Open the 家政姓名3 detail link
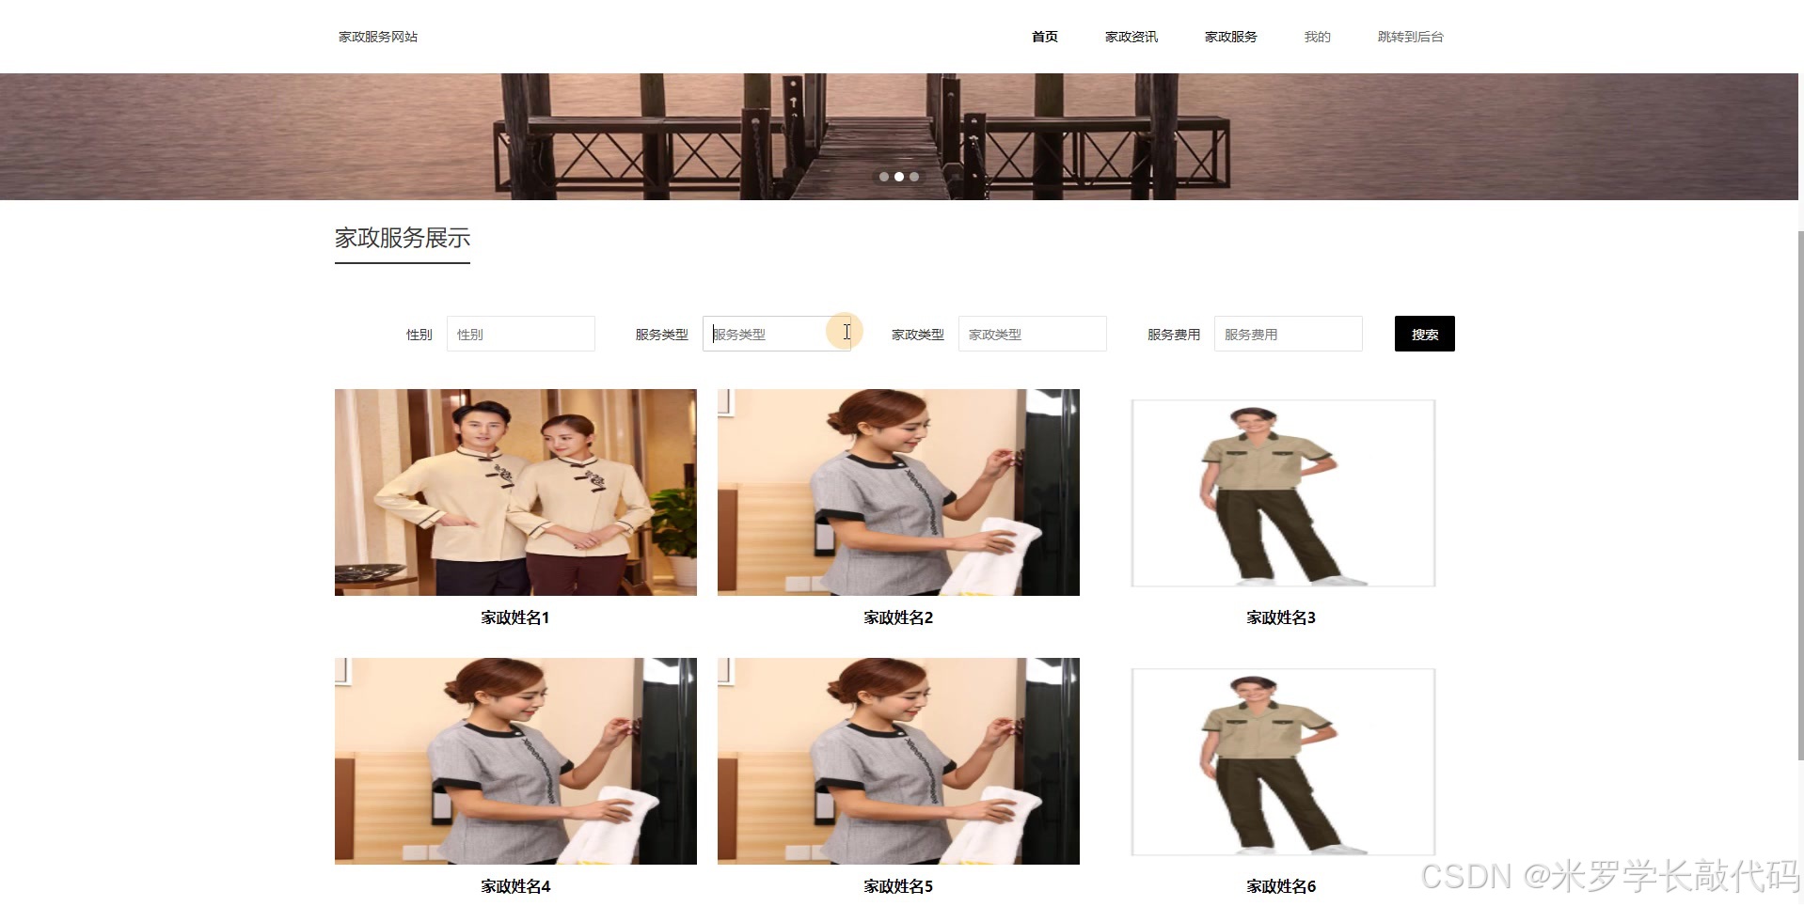The image size is (1804, 906). tap(1280, 617)
